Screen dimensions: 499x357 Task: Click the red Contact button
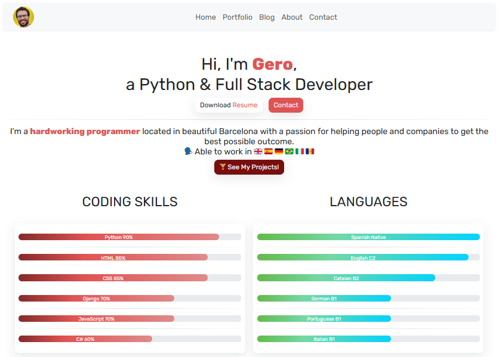285,105
